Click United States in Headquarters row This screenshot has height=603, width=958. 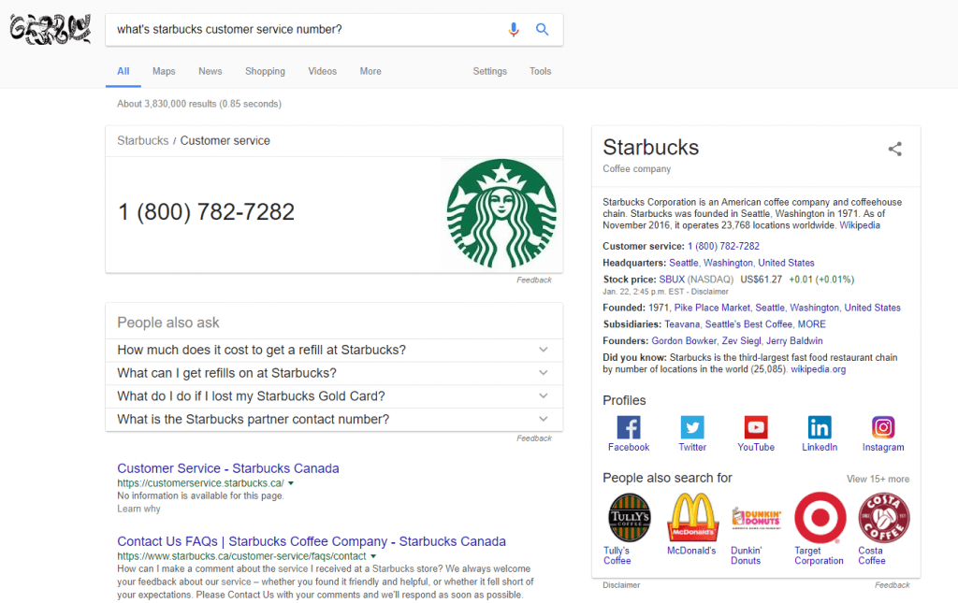click(x=786, y=263)
